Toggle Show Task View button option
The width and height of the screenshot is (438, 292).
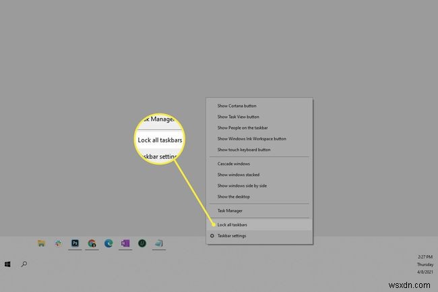click(259, 117)
